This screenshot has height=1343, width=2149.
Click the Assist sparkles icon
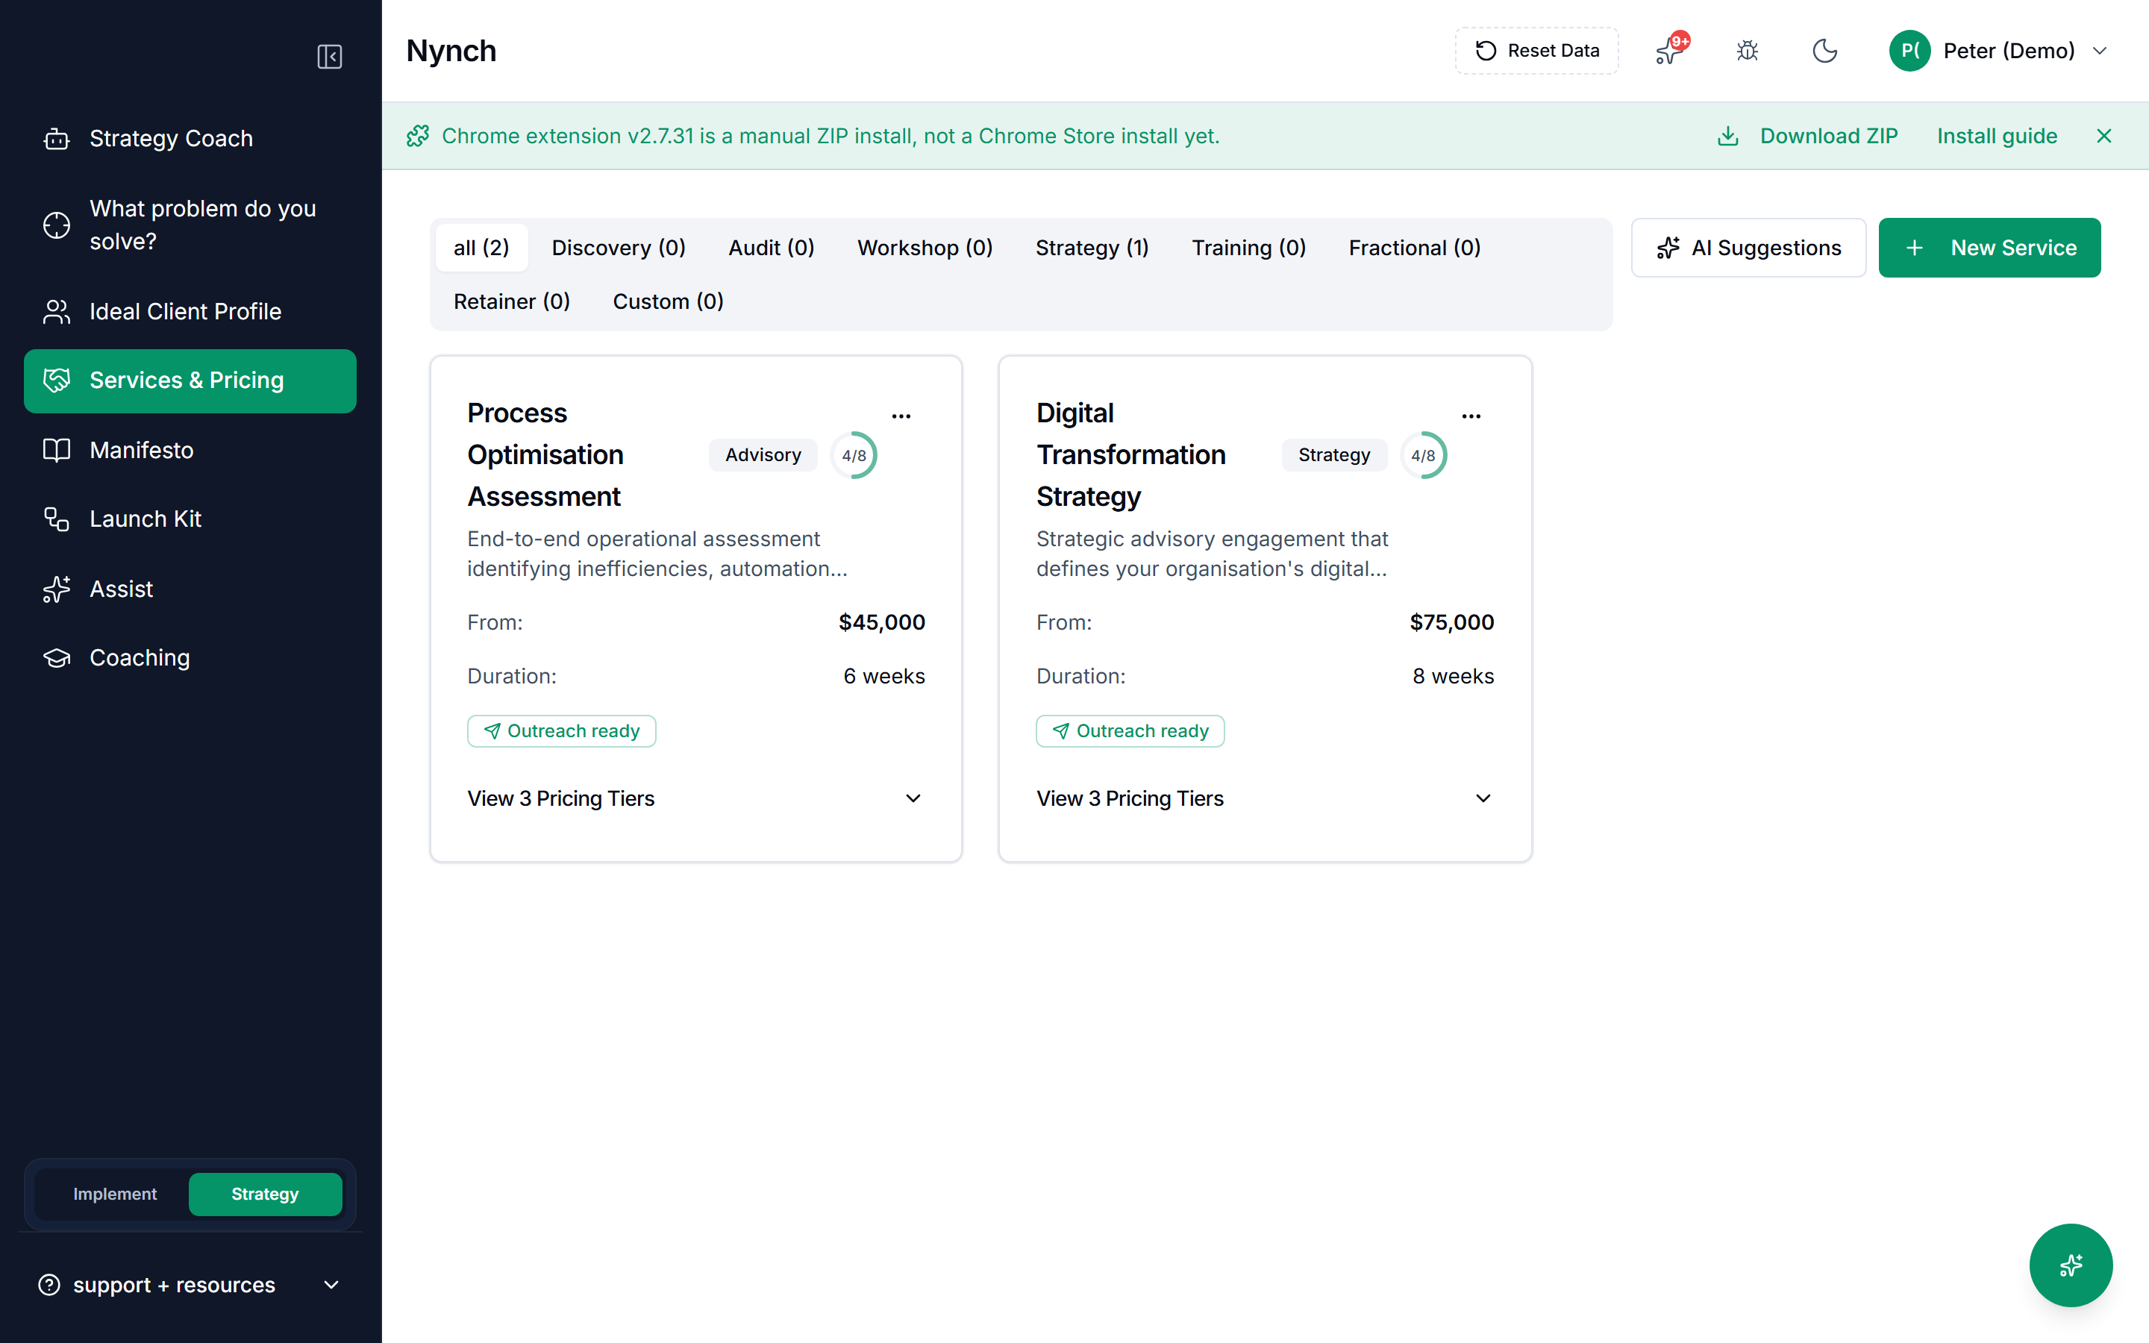57,589
